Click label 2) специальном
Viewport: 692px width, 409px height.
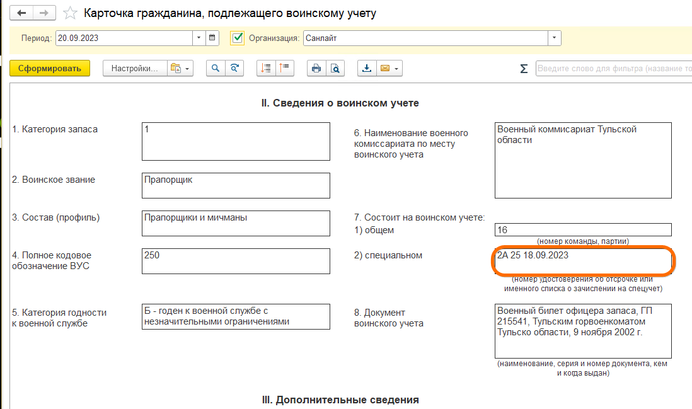(388, 255)
